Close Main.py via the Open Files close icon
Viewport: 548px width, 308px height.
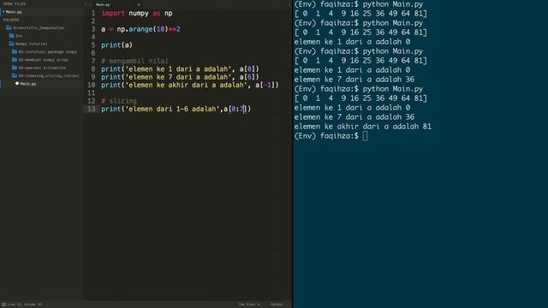[x=3, y=12]
